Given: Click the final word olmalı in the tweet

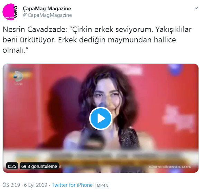Looking at the screenshot, I should (x=13, y=50).
